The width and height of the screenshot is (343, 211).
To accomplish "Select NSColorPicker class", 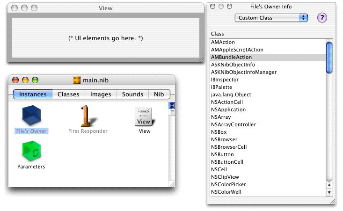I will point(268,184).
